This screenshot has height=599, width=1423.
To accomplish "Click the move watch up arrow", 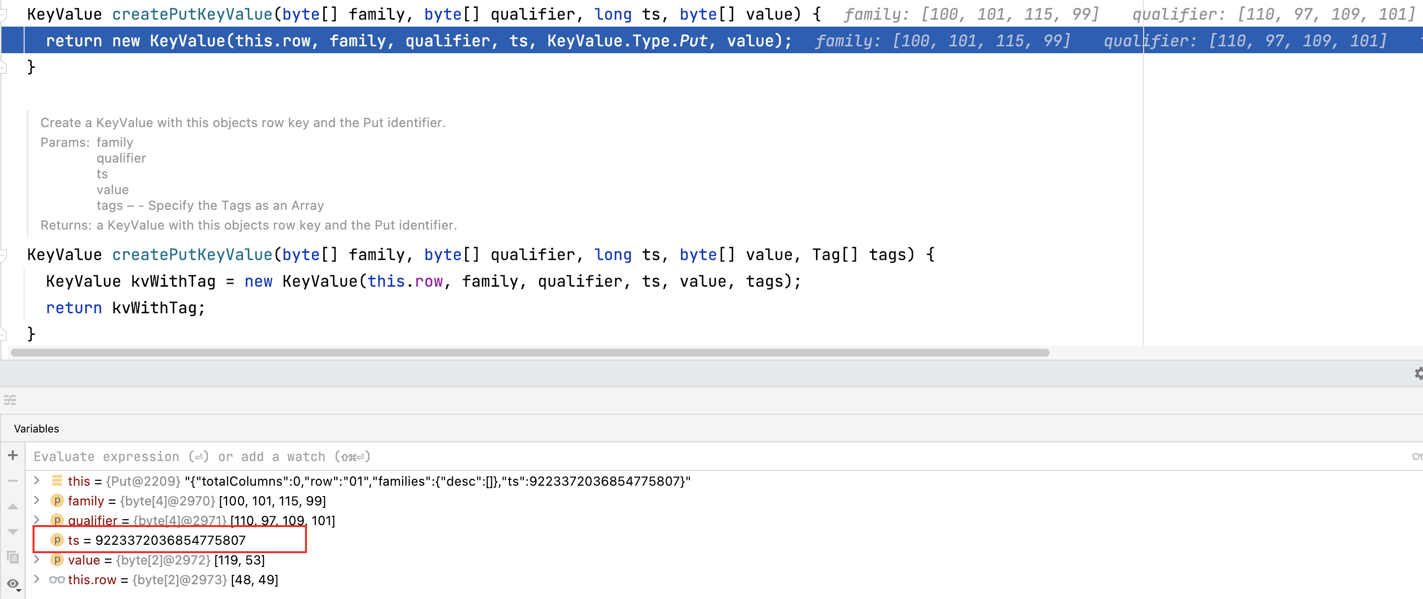I will click(13, 506).
